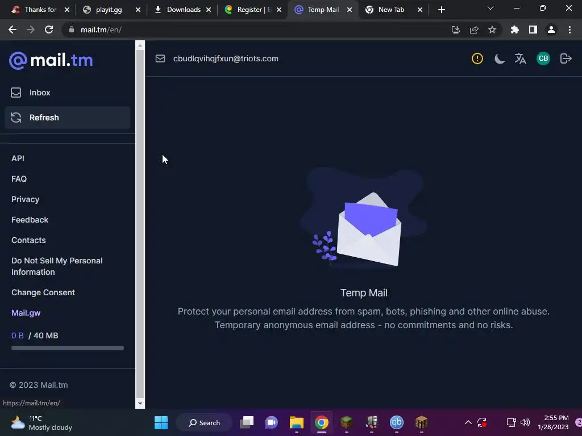This screenshot has width=582, height=436.
Task: Open the Inbox folder
Action: tap(67, 93)
